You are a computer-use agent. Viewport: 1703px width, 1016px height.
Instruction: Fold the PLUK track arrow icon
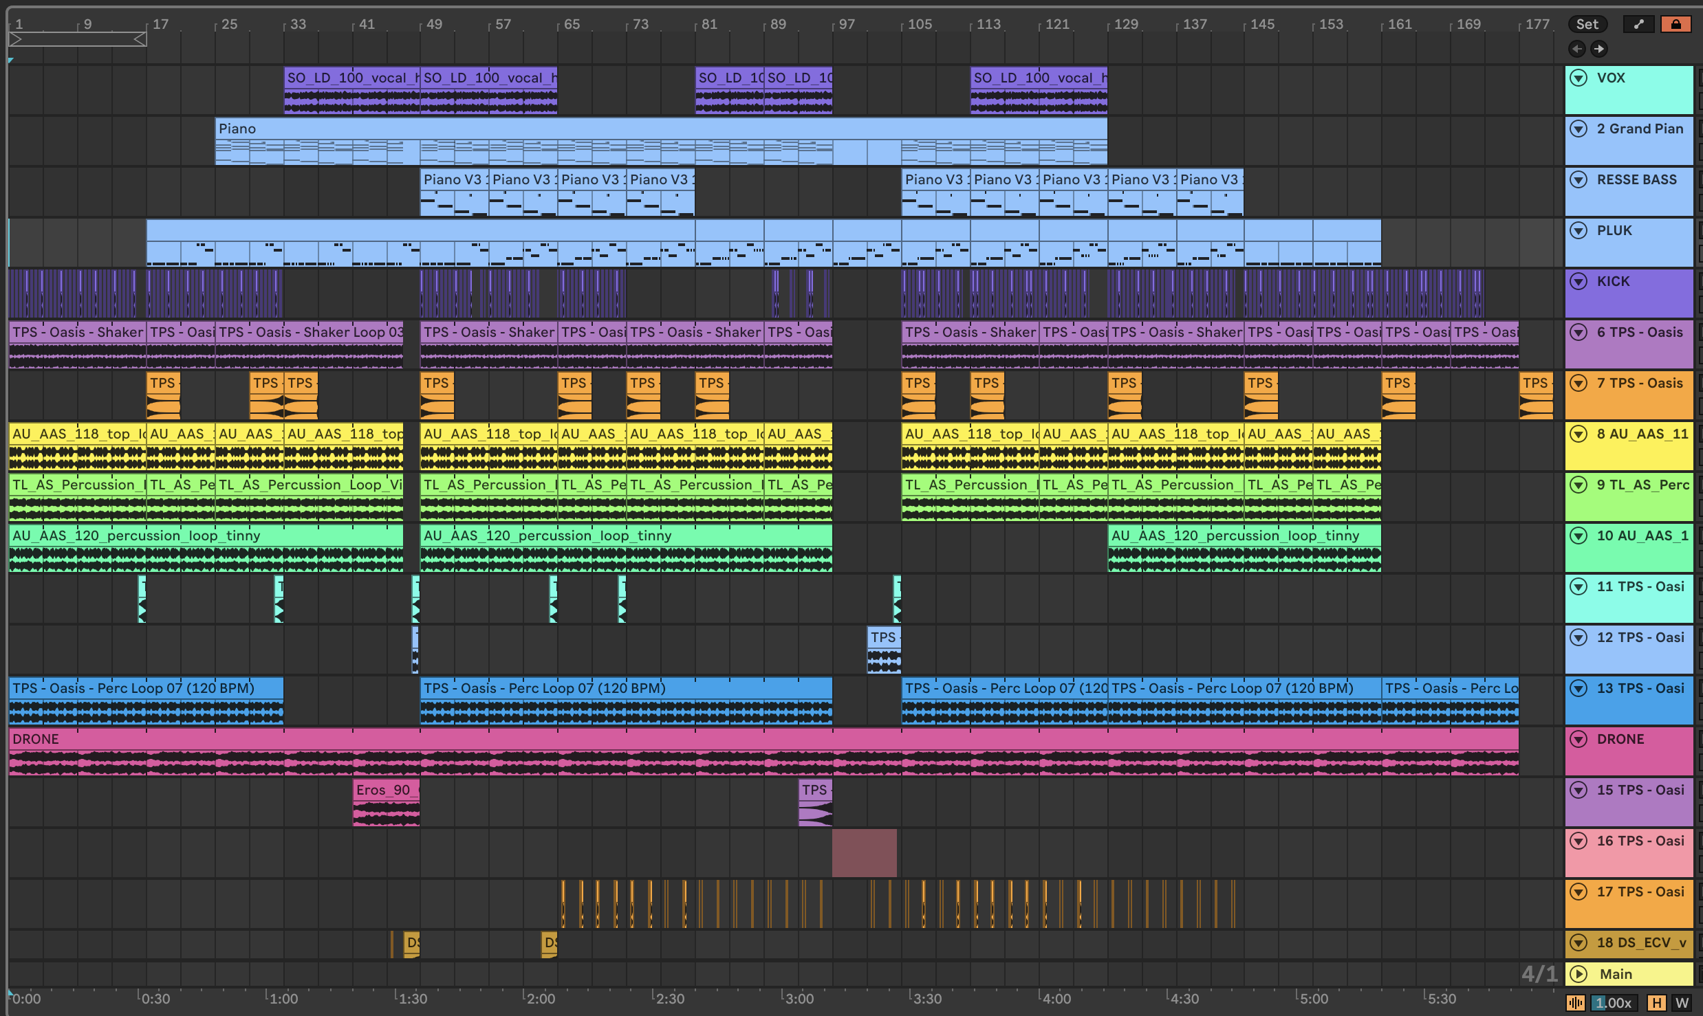pos(1579,230)
